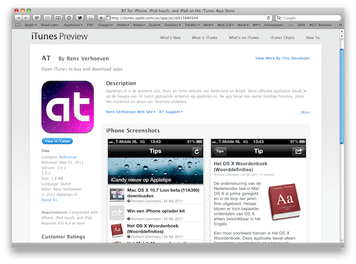Click the print toolbar icon
This screenshot has height=264, width=356.
(x=90, y=18)
